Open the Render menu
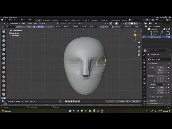The width and height of the screenshot is (172, 129). [16, 20]
